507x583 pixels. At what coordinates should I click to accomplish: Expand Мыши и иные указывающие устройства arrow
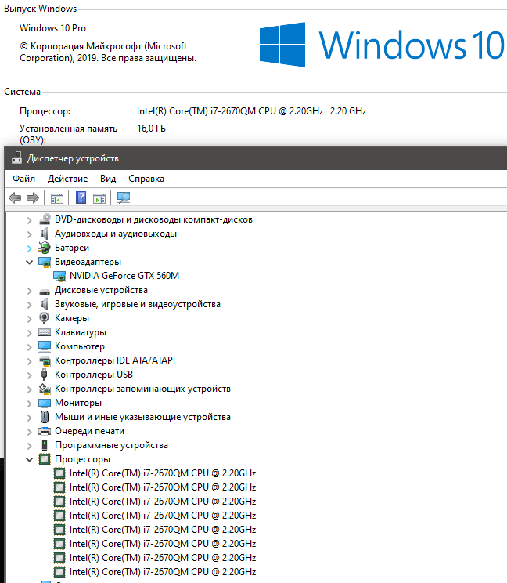(29, 418)
